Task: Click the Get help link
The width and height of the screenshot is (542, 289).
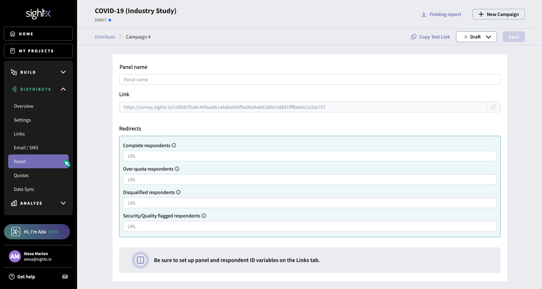Action: coord(22,277)
